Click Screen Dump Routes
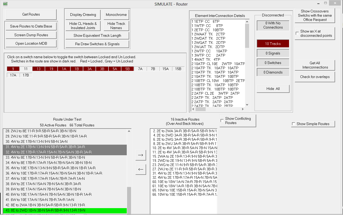 [31, 35]
